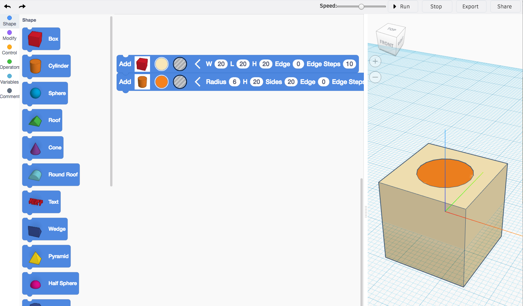Select the Pyramid shape block
The width and height of the screenshot is (523, 306).
tap(46, 256)
